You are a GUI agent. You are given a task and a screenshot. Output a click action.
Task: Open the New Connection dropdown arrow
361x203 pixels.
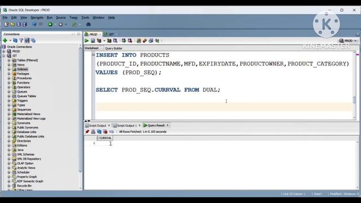[x=10, y=41]
